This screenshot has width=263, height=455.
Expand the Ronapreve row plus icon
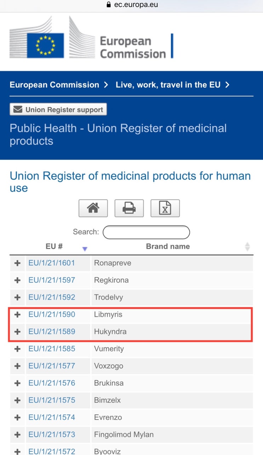[17, 263]
